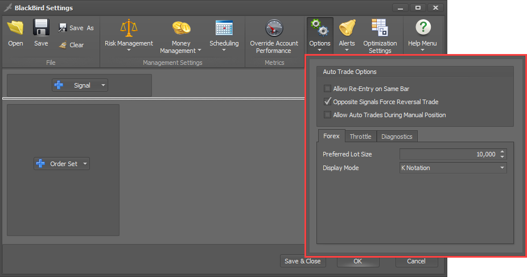Expand the Money Management dropdown arrow
Image resolution: width=527 pixels, height=277 pixels.
coord(199,51)
